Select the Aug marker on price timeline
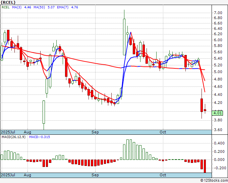Viewport: 228px width, 183px height. click(27, 132)
